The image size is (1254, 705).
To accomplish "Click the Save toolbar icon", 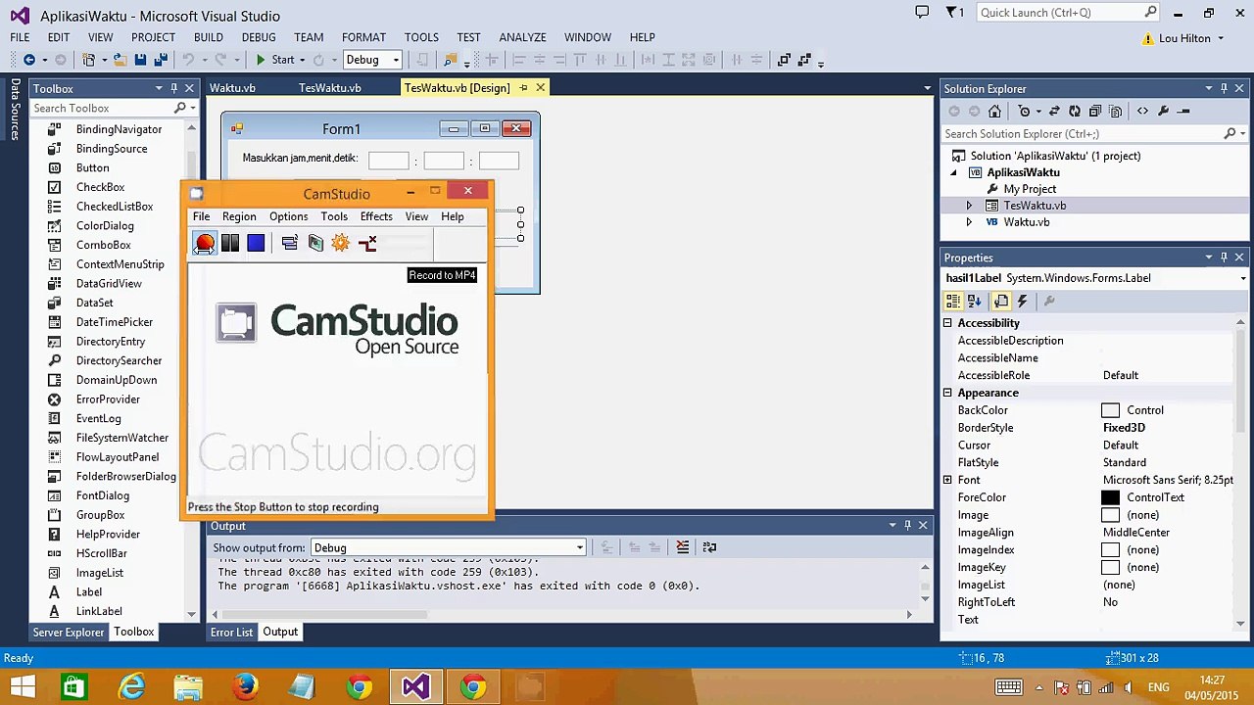I will click(140, 60).
